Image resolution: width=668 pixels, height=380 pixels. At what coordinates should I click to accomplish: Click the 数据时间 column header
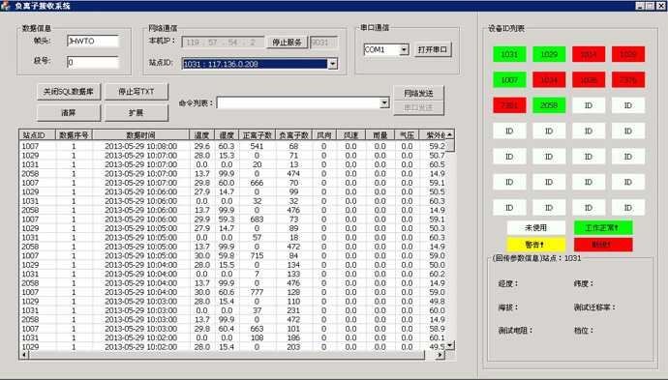[140, 135]
